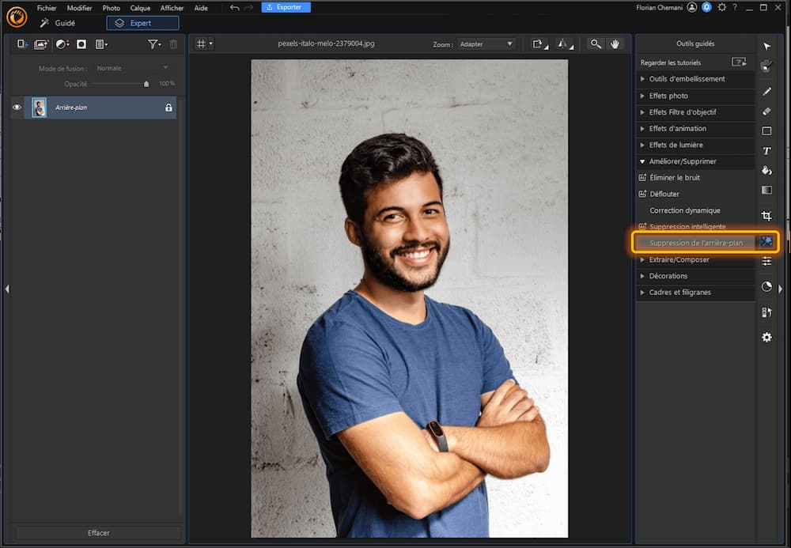Open preferences gear in title bar

tap(722, 7)
